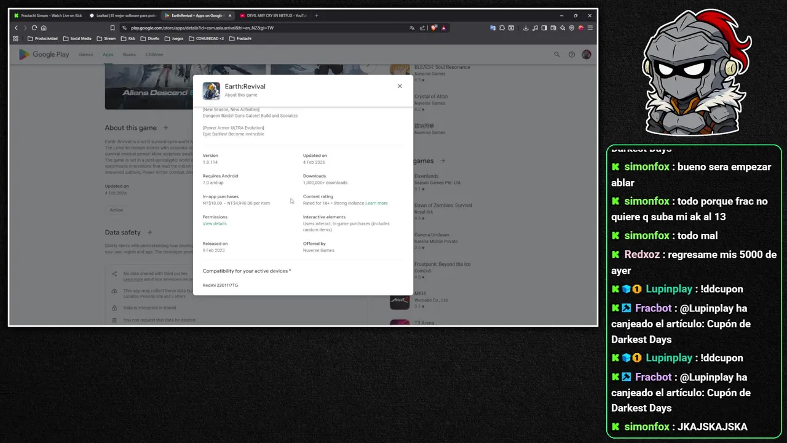
Task: Open COMUNIDAD <3 bookmark folder
Action: (x=206, y=38)
